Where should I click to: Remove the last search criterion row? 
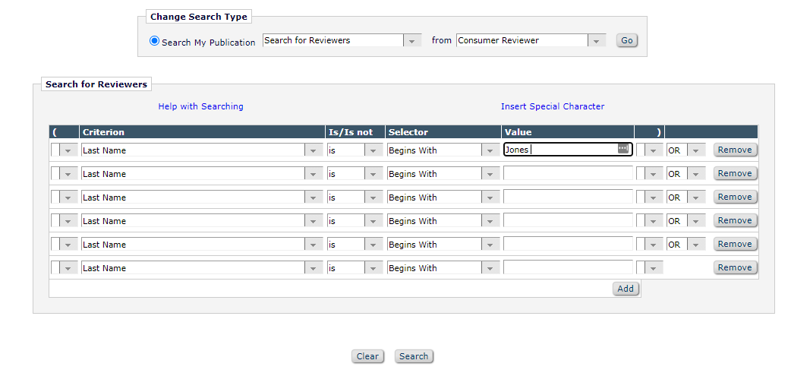[x=735, y=268]
